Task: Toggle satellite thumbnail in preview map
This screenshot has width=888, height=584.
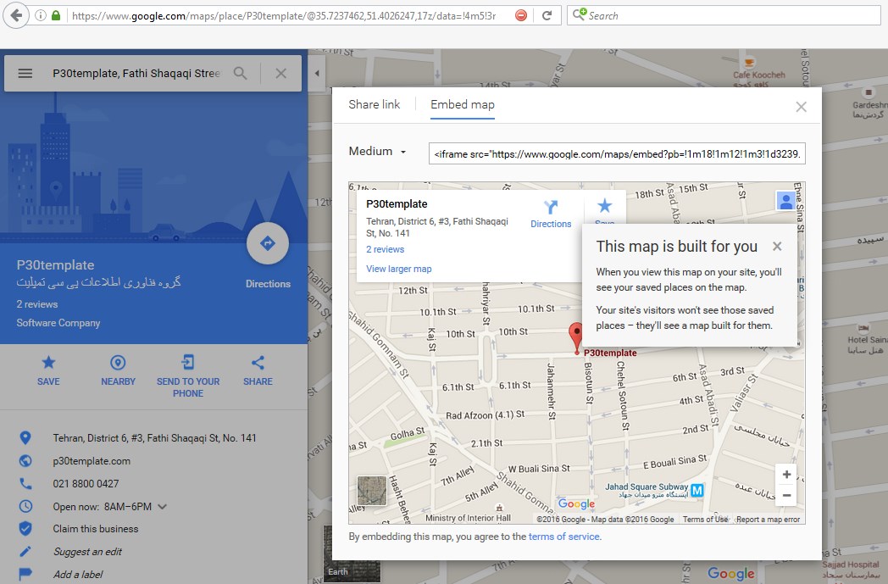Action: click(x=371, y=490)
